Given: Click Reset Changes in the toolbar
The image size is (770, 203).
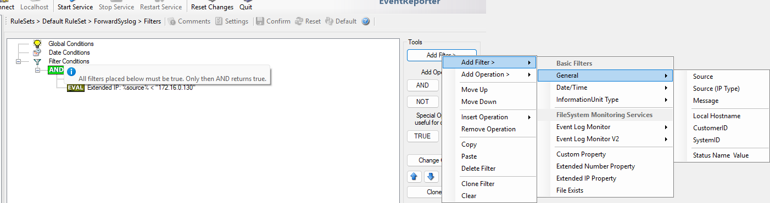Looking at the screenshot, I should (x=212, y=7).
